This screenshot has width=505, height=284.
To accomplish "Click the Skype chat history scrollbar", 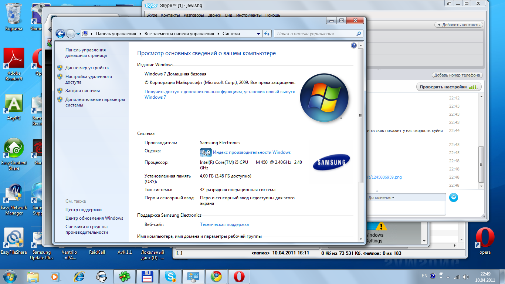I will coord(481,164).
